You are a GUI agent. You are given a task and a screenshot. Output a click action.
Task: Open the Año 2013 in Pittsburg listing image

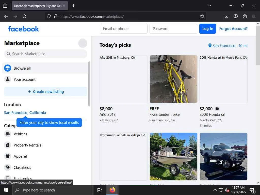(x=123, y=79)
